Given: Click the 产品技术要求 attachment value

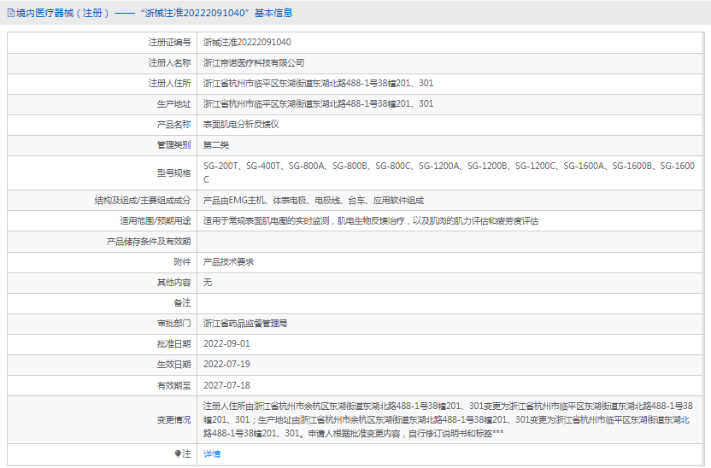Looking at the screenshot, I should tap(228, 262).
